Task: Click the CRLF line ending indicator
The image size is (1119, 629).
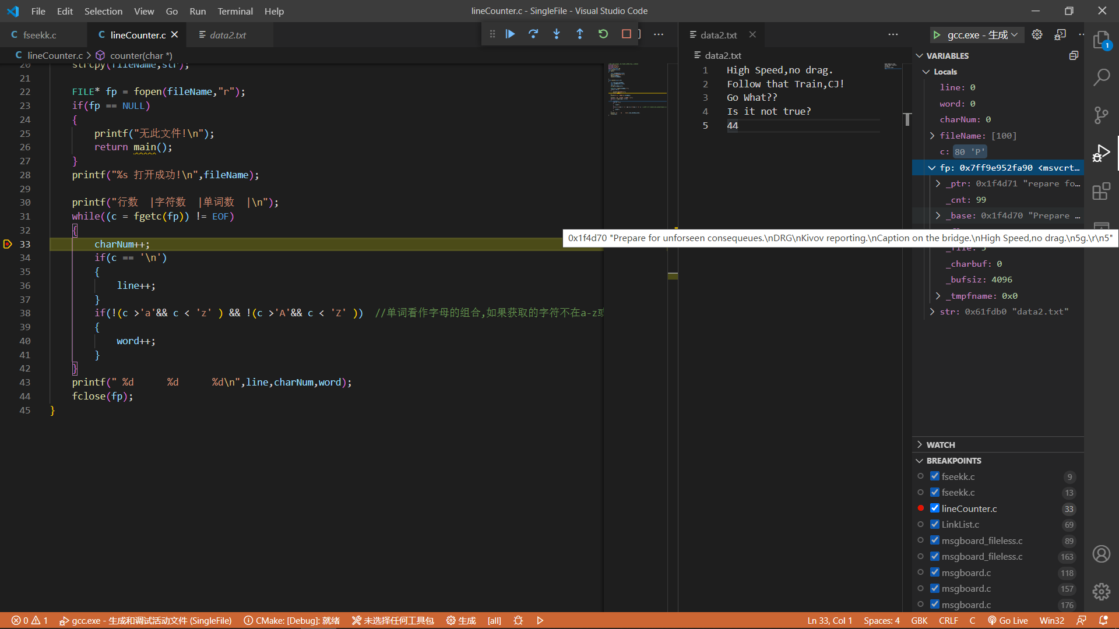Action: pos(948,621)
